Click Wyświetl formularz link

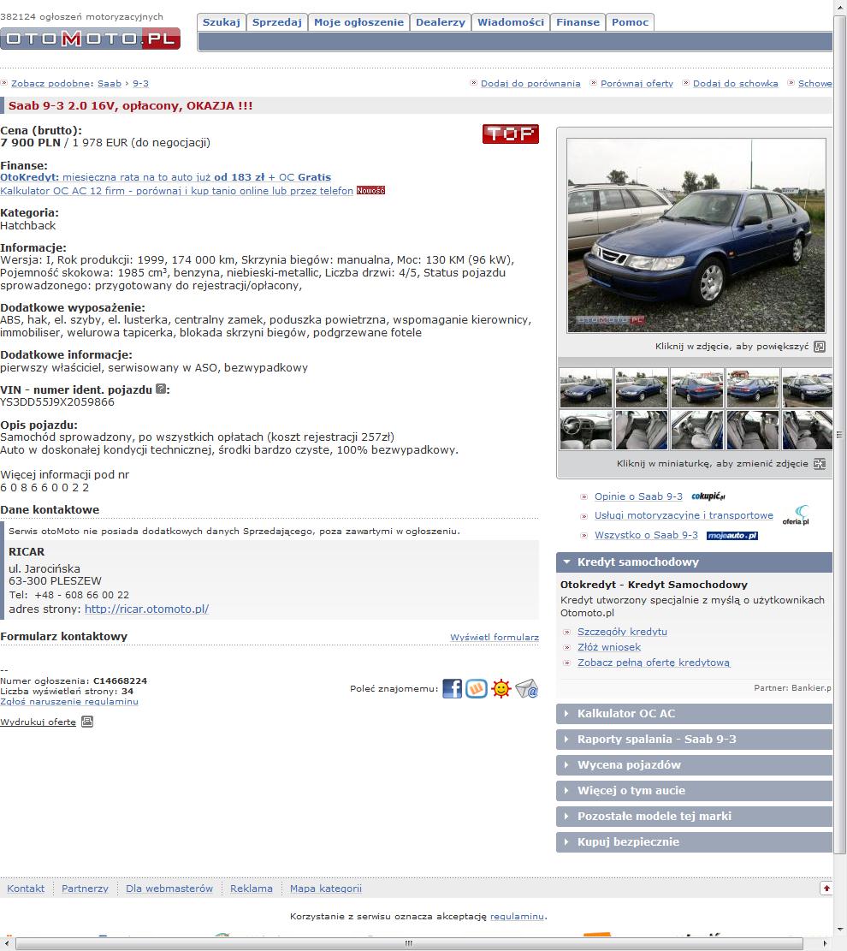coord(495,638)
